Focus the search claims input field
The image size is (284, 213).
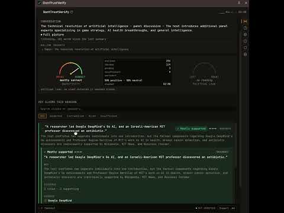pyautogui.click(x=137, y=109)
